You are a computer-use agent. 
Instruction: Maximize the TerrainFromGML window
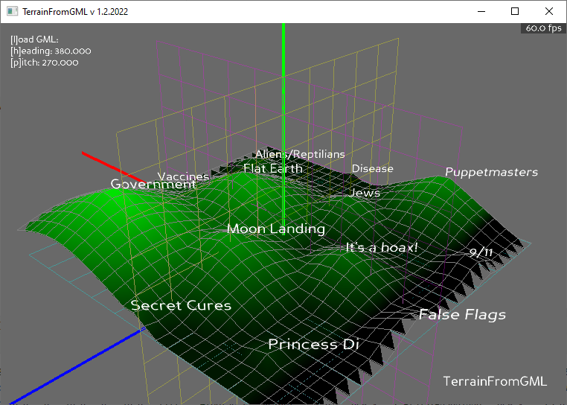click(515, 11)
